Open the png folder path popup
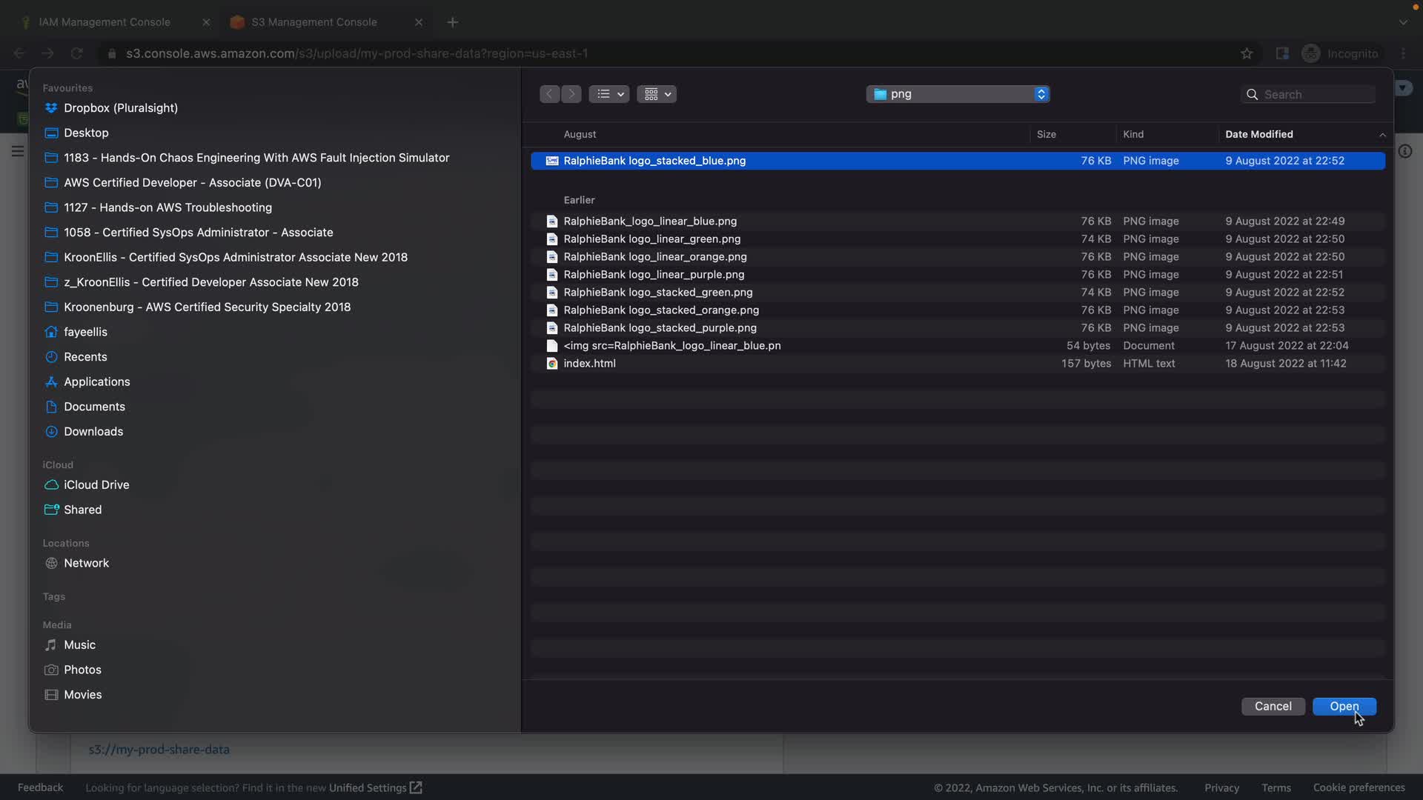The image size is (1423, 800). click(958, 94)
